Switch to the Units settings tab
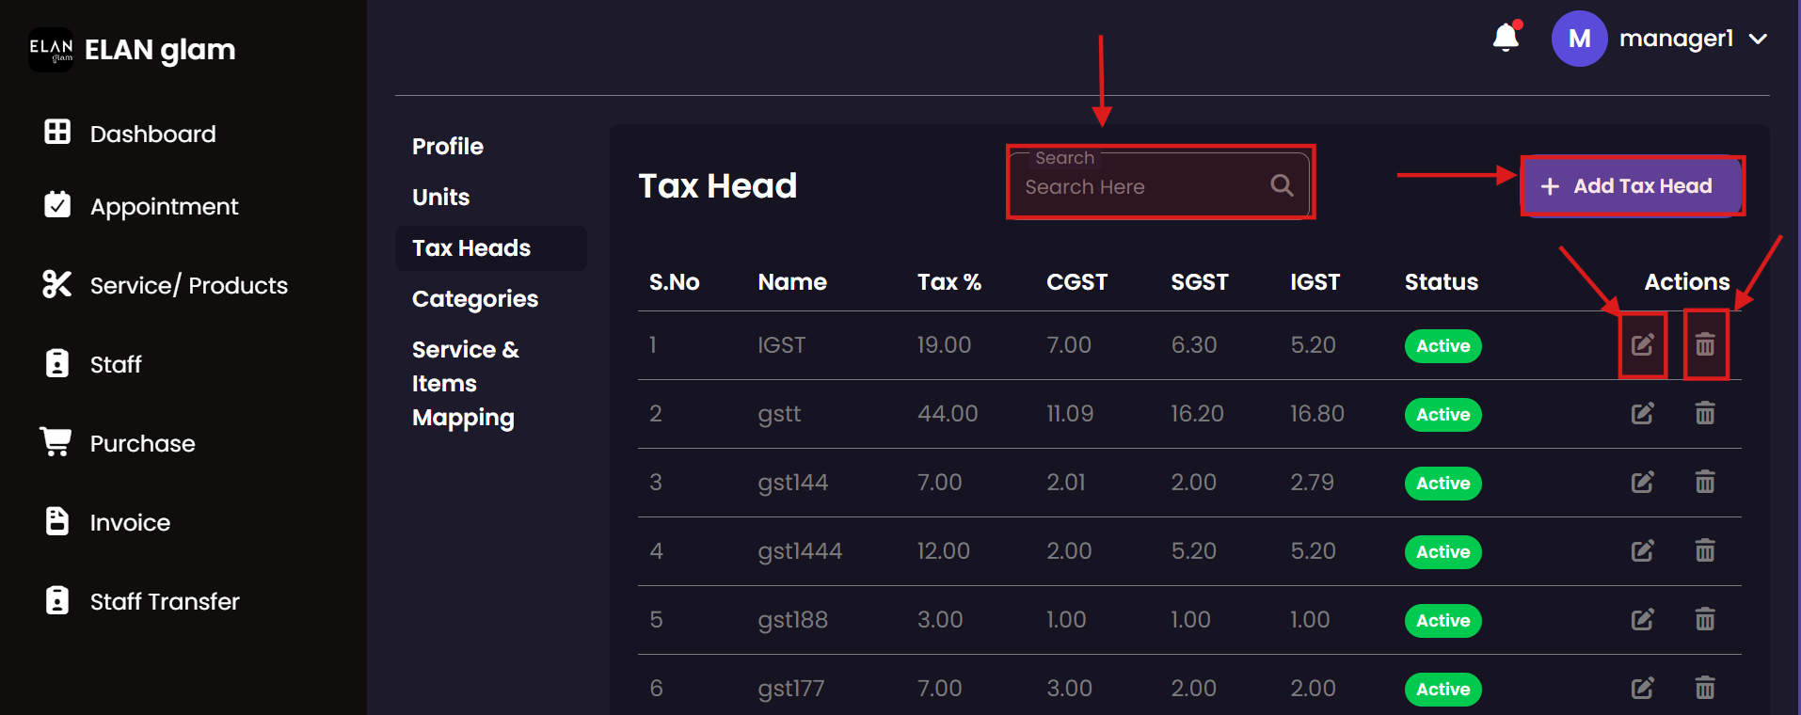This screenshot has width=1801, height=715. click(x=440, y=198)
